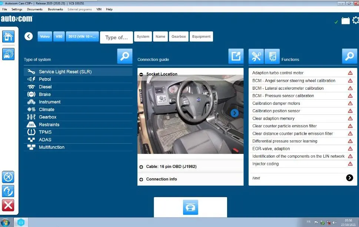Open the Settings menu
The image size is (359, 227).
tap(17, 9)
